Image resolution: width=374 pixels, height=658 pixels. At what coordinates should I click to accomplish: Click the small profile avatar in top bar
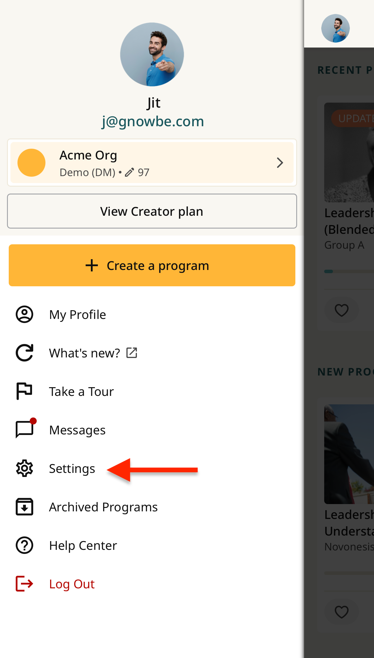coord(336,28)
